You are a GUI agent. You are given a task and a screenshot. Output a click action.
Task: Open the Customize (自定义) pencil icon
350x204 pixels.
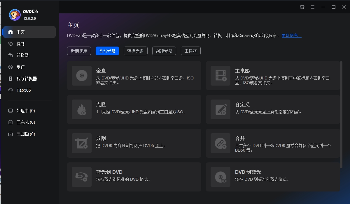coord(220,109)
